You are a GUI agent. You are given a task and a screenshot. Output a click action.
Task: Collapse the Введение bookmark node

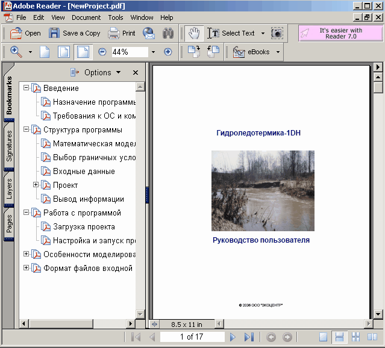(26, 89)
